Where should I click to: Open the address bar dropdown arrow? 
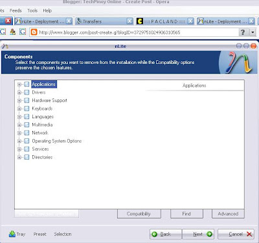(x=253, y=32)
